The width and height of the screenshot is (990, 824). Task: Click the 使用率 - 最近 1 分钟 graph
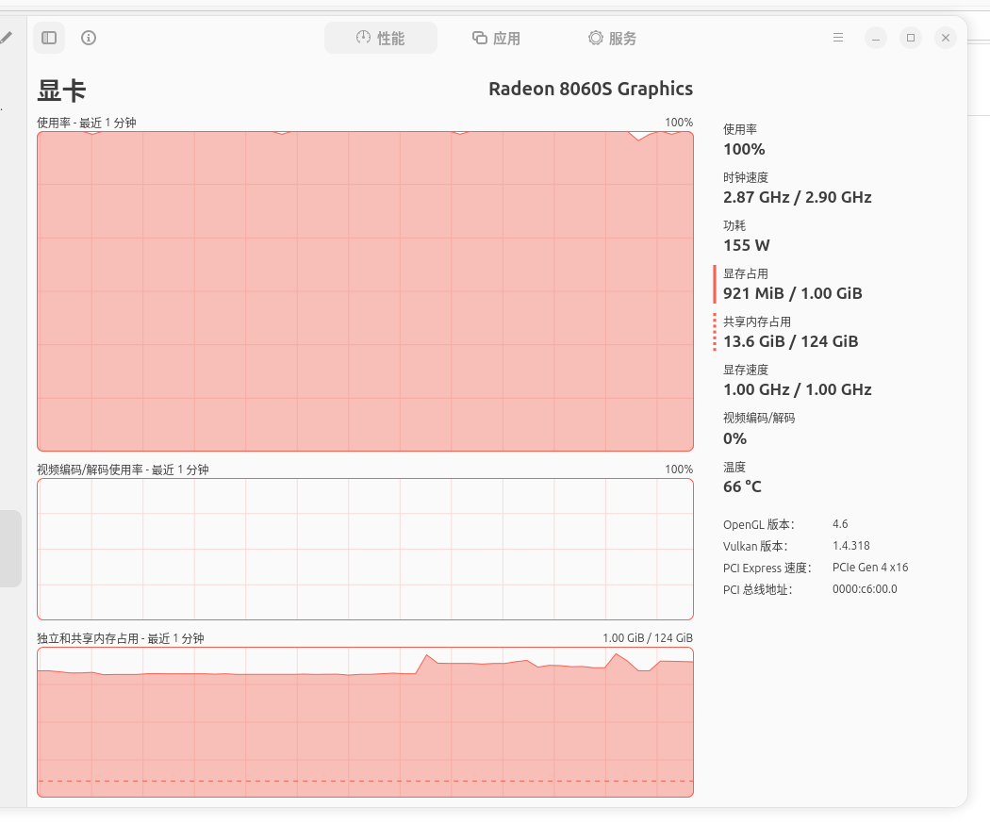coord(365,291)
